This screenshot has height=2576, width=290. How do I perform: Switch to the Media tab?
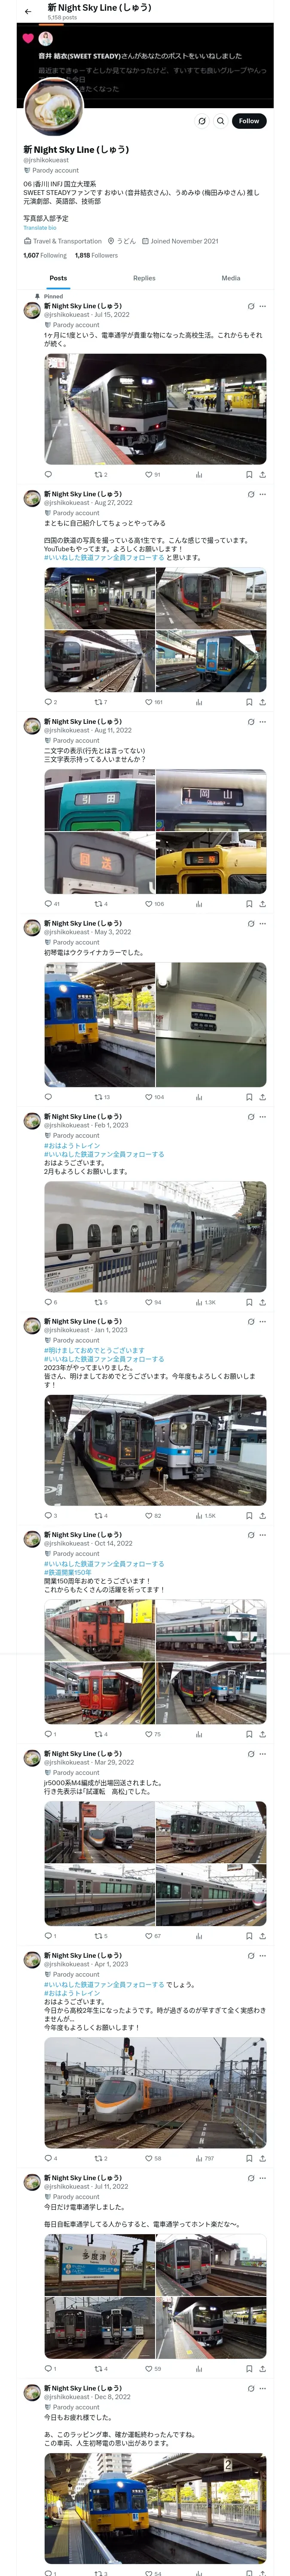(231, 278)
